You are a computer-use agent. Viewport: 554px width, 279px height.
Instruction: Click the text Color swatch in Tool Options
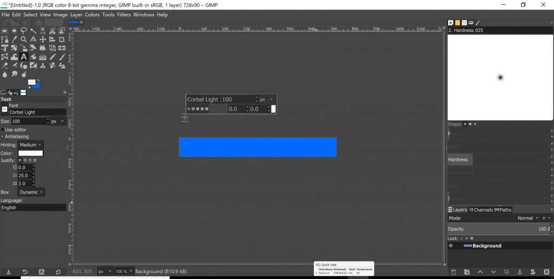pos(30,154)
